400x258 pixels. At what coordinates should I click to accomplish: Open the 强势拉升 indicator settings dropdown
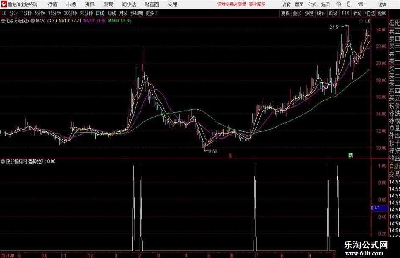tap(3, 161)
